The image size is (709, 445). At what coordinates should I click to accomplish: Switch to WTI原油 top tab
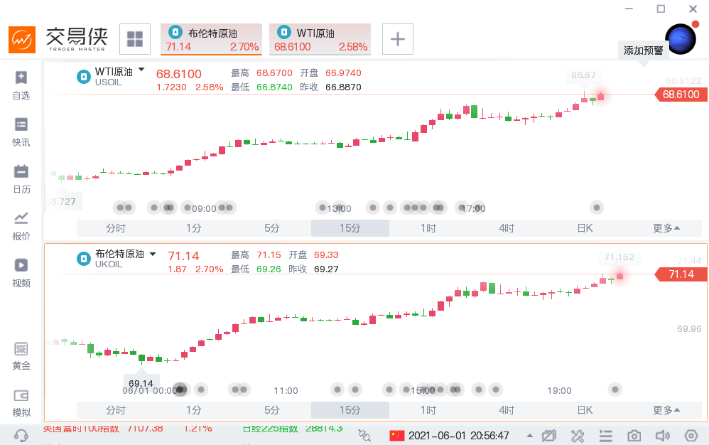(320, 39)
